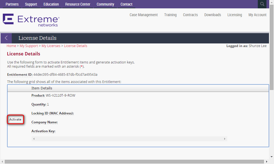
Task: Click the Locking ID (MAC Address) label
Action: [53, 113]
